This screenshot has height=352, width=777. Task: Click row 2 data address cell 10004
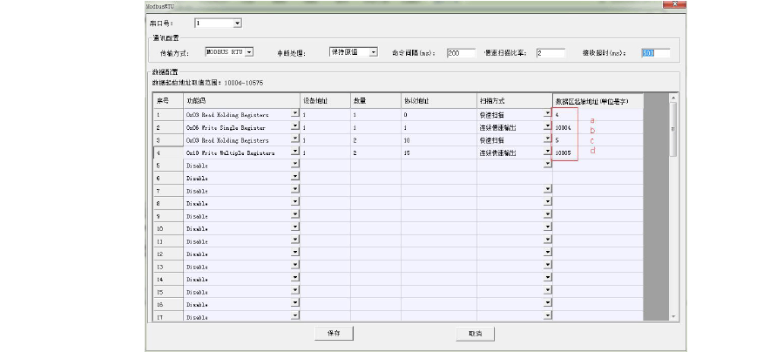564,127
